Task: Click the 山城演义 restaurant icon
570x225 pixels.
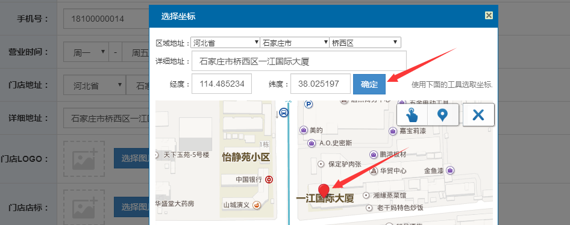Action: (x=257, y=205)
